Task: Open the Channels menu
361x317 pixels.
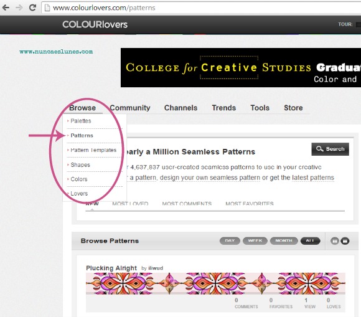Action: [x=180, y=108]
